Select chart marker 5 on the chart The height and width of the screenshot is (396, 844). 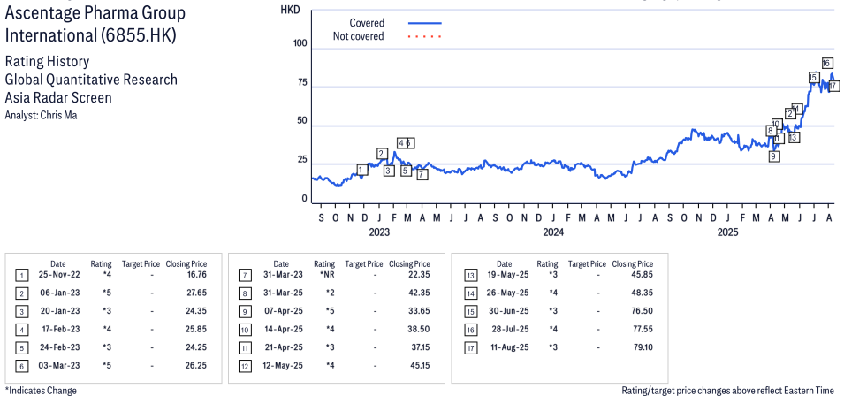pos(407,171)
